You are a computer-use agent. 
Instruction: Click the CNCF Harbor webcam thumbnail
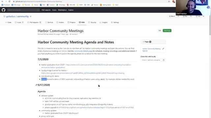[x=193, y=8]
